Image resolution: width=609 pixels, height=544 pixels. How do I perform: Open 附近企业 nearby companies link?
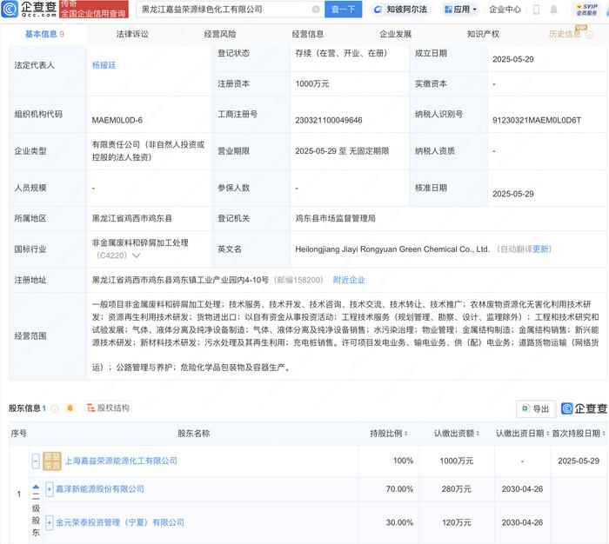349,280
